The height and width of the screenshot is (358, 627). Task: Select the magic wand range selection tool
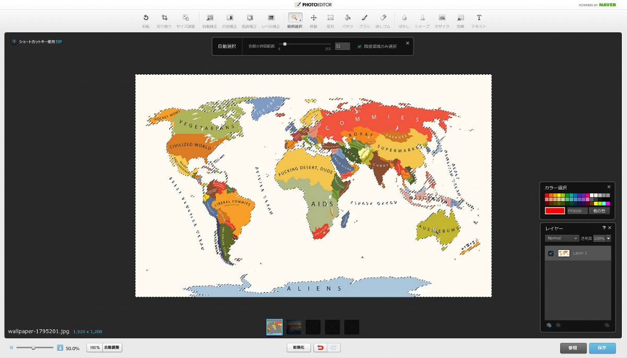tap(295, 20)
